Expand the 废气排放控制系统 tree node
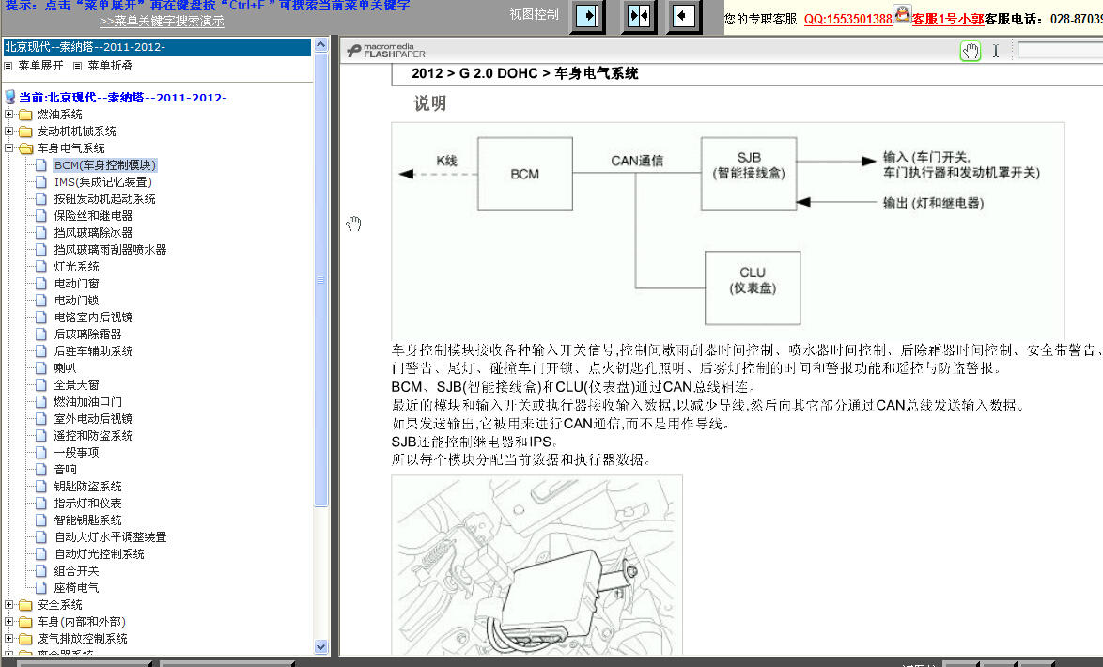Screen dimensions: 1103x667 pyautogui.click(x=8, y=638)
